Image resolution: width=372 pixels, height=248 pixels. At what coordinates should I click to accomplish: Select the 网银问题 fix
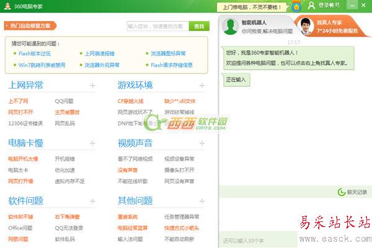[x=18, y=239]
